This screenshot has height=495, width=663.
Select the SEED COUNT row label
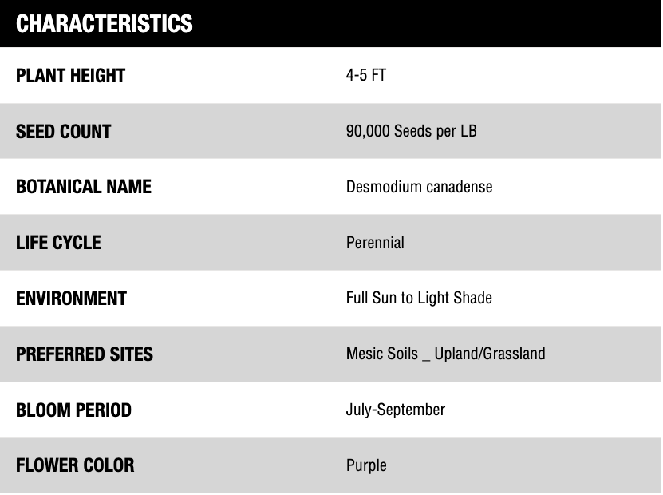coord(63,132)
